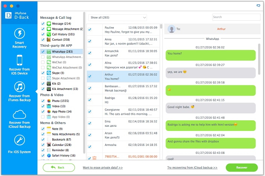Click the WhatsApp icon in list
The width and height of the screenshot is (265, 176).
point(49,52)
